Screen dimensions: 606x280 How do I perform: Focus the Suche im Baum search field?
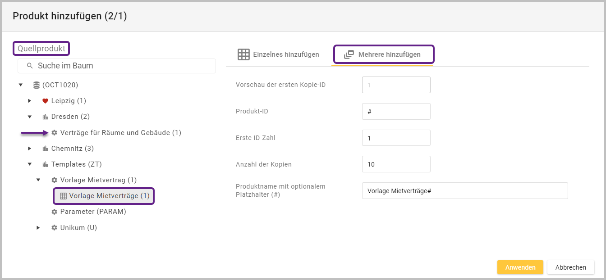click(122, 66)
